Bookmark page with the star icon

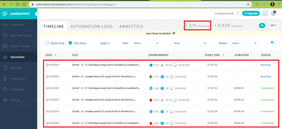click(248, 4)
